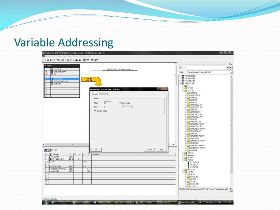Open the Insert menu
280x210 pixels.
(59, 56)
